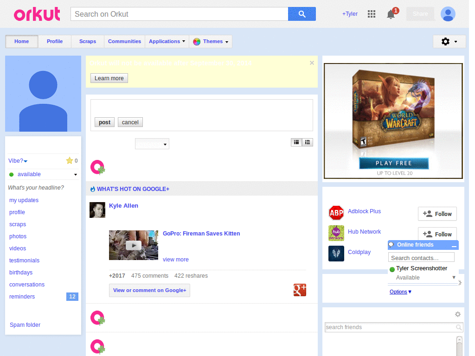The image size is (475, 356).
Task: Click the Orkut post icon above What's Hot
Action: click(97, 167)
